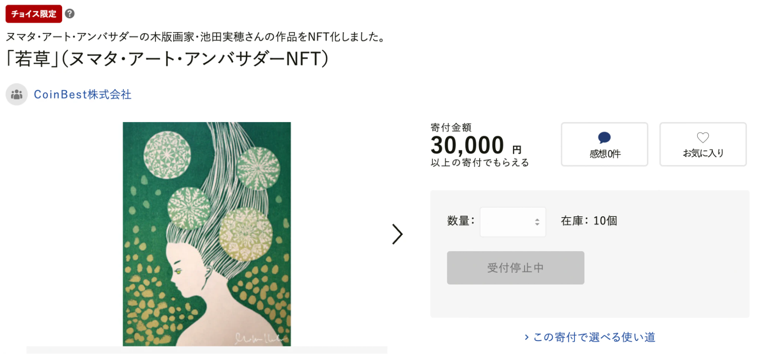The width and height of the screenshot is (758, 354).
Task: Click the 若草 woodblock artwork image
Action: 207,234
